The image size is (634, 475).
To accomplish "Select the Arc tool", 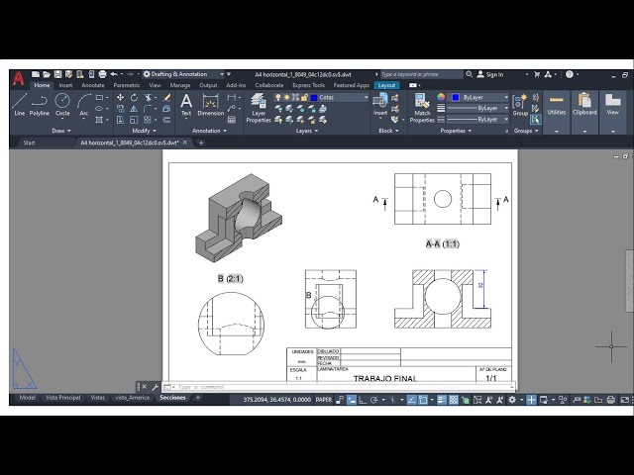I will (x=83, y=104).
